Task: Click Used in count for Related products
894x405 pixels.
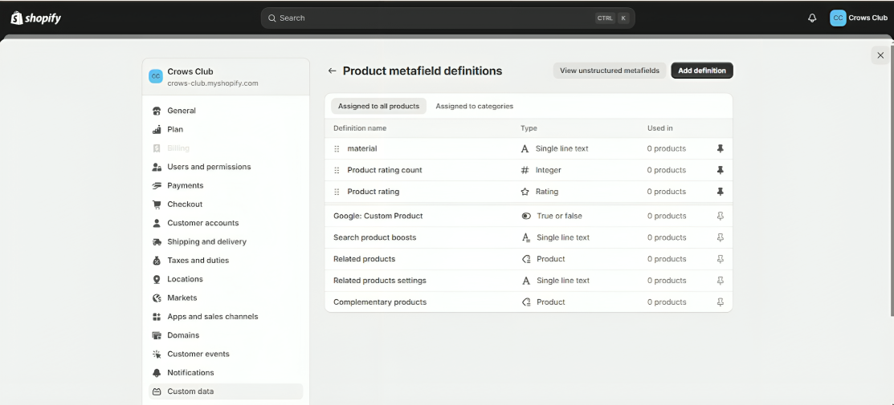Action: pos(667,259)
